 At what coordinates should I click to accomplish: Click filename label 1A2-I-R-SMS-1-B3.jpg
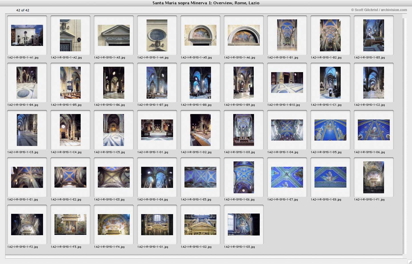[x=370, y=58]
